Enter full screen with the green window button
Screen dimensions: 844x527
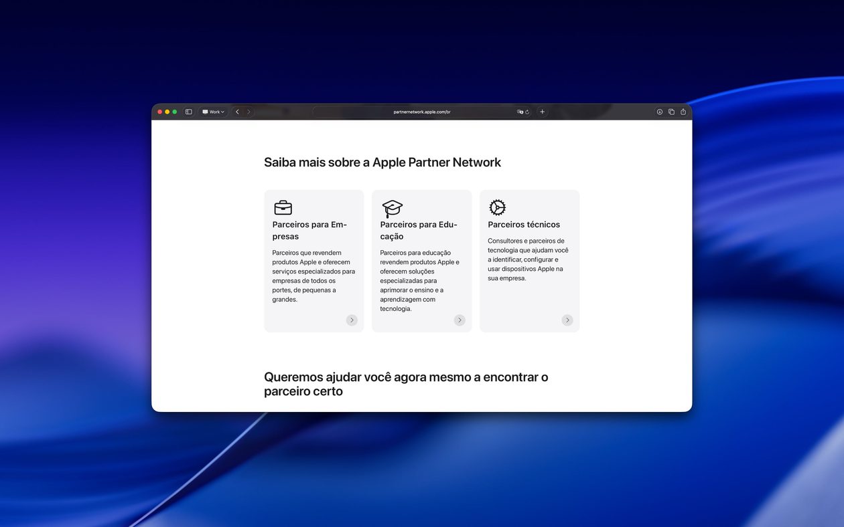click(174, 112)
